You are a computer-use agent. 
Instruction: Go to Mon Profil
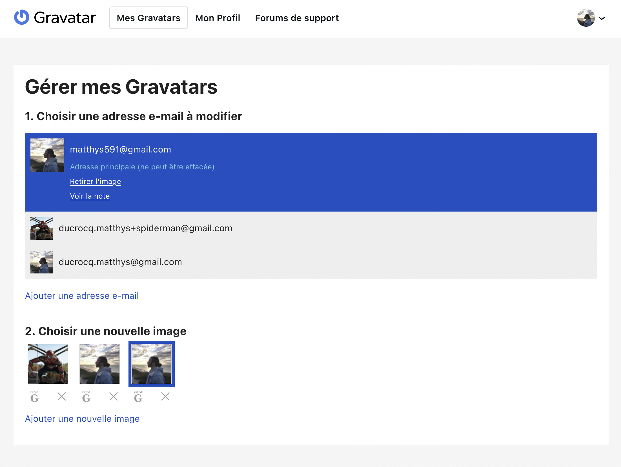(x=218, y=18)
